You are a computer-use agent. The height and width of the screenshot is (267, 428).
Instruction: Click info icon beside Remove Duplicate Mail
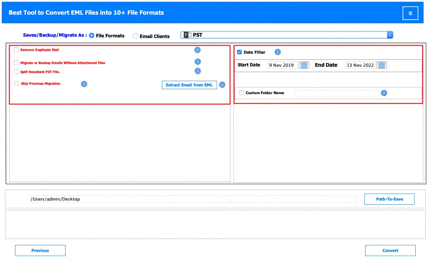tap(197, 50)
